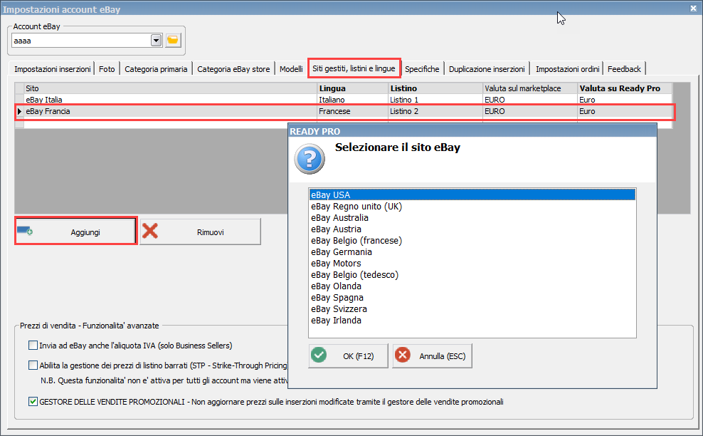Open the Duplicazione inserzioni tab
Image resolution: width=703 pixels, height=436 pixels.
click(487, 69)
